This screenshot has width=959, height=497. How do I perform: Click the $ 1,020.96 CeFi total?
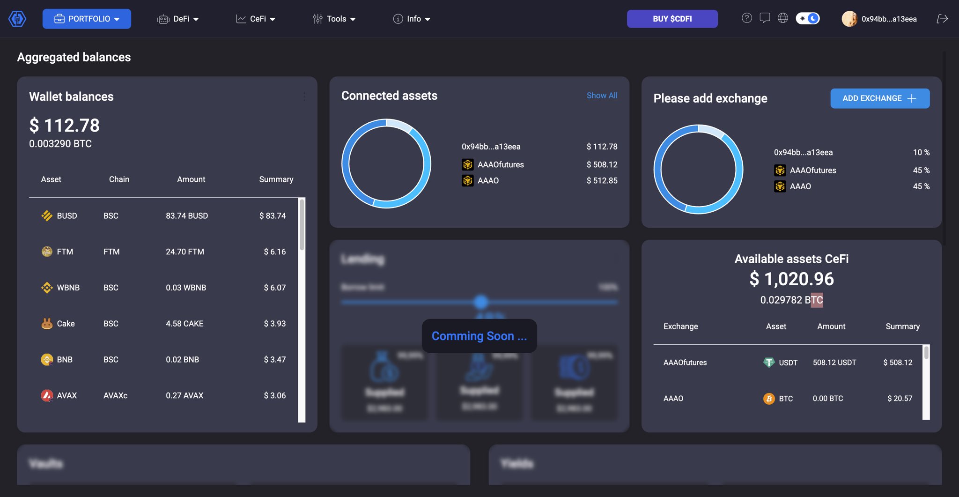[x=791, y=279]
